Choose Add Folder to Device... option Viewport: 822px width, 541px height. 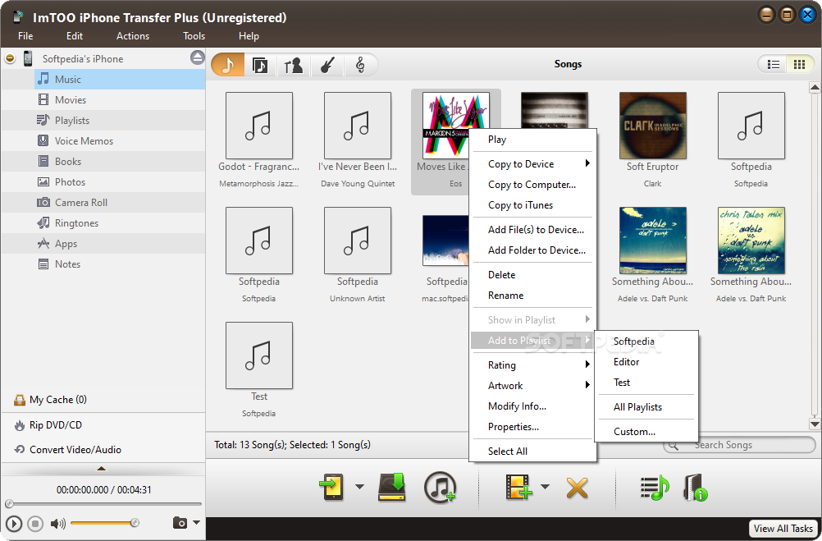point(532,250)
